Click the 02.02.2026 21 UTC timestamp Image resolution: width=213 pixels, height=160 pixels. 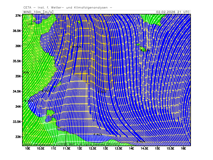tap(173, 12)
